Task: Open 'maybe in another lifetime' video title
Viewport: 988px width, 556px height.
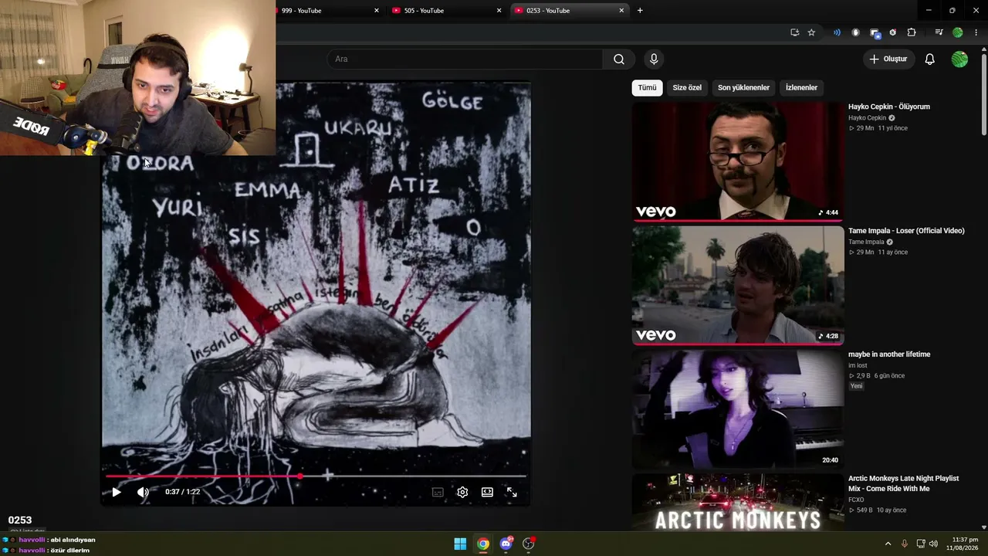Action: (x=889, y=354)
